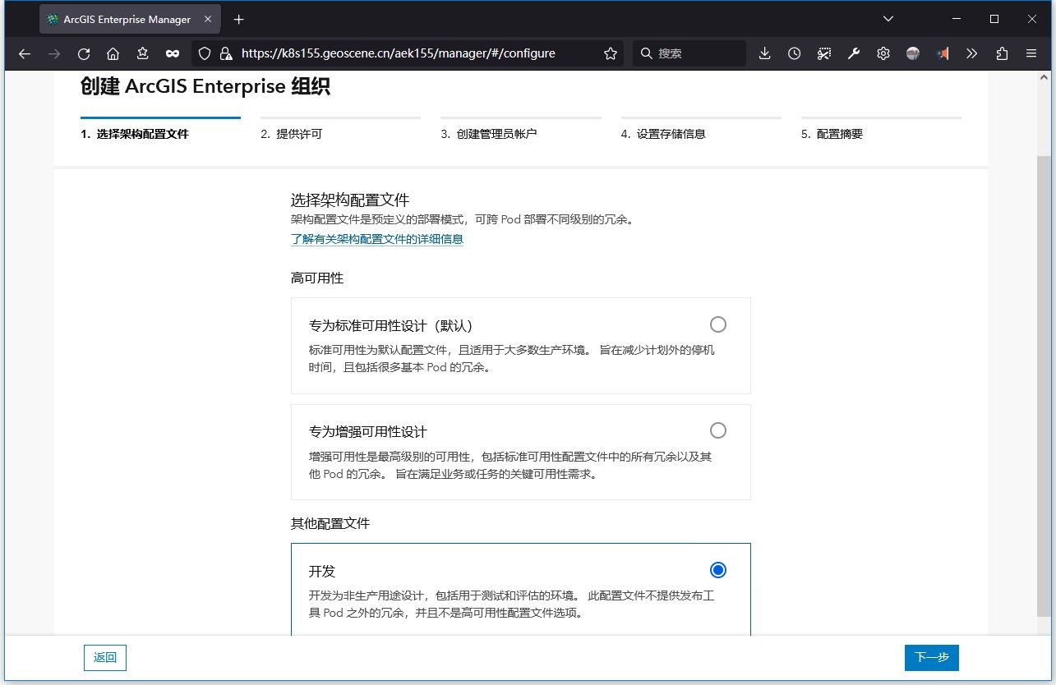Open the 了解有关架构配置文件的详细信息 link
1056x685 pixels.
click(377, 239)
